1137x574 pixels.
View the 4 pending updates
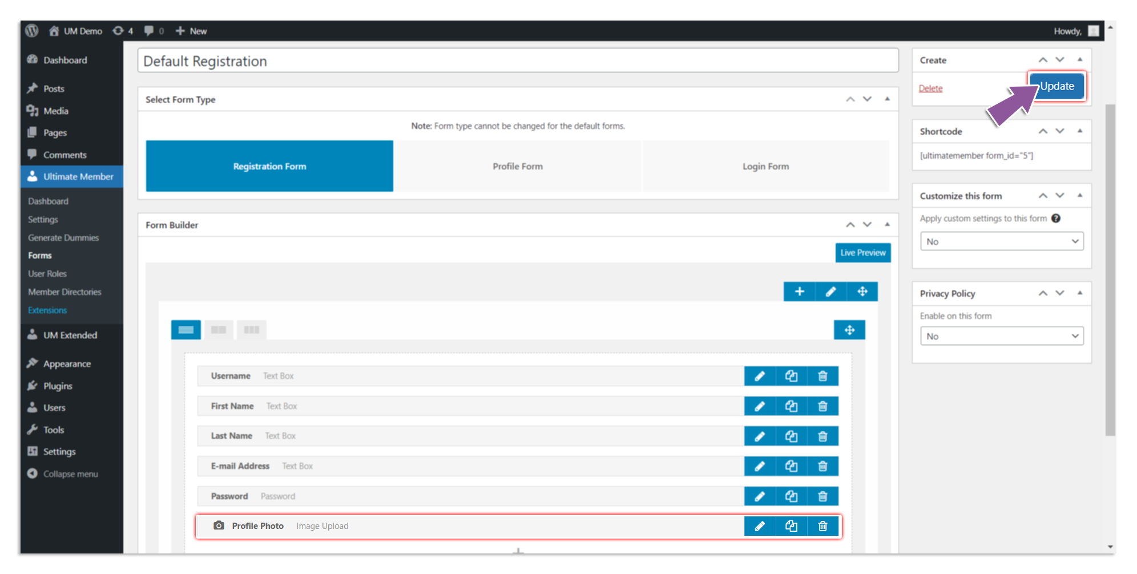123,31
